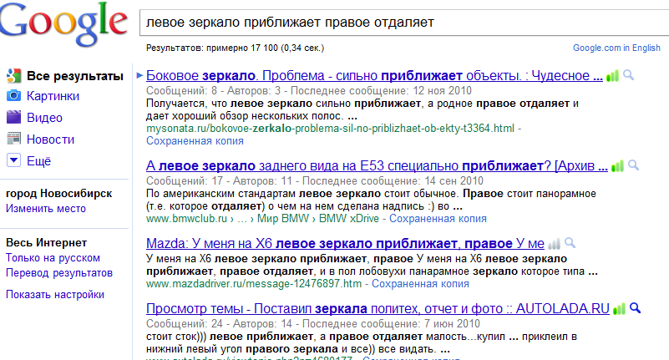Expand the 'Ещё' dropdown arrow
669x360 pixels.
(x=13, y=160)
